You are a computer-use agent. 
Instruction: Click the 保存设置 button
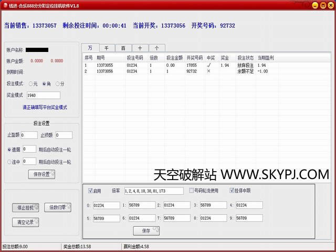[x=41, y=174]
